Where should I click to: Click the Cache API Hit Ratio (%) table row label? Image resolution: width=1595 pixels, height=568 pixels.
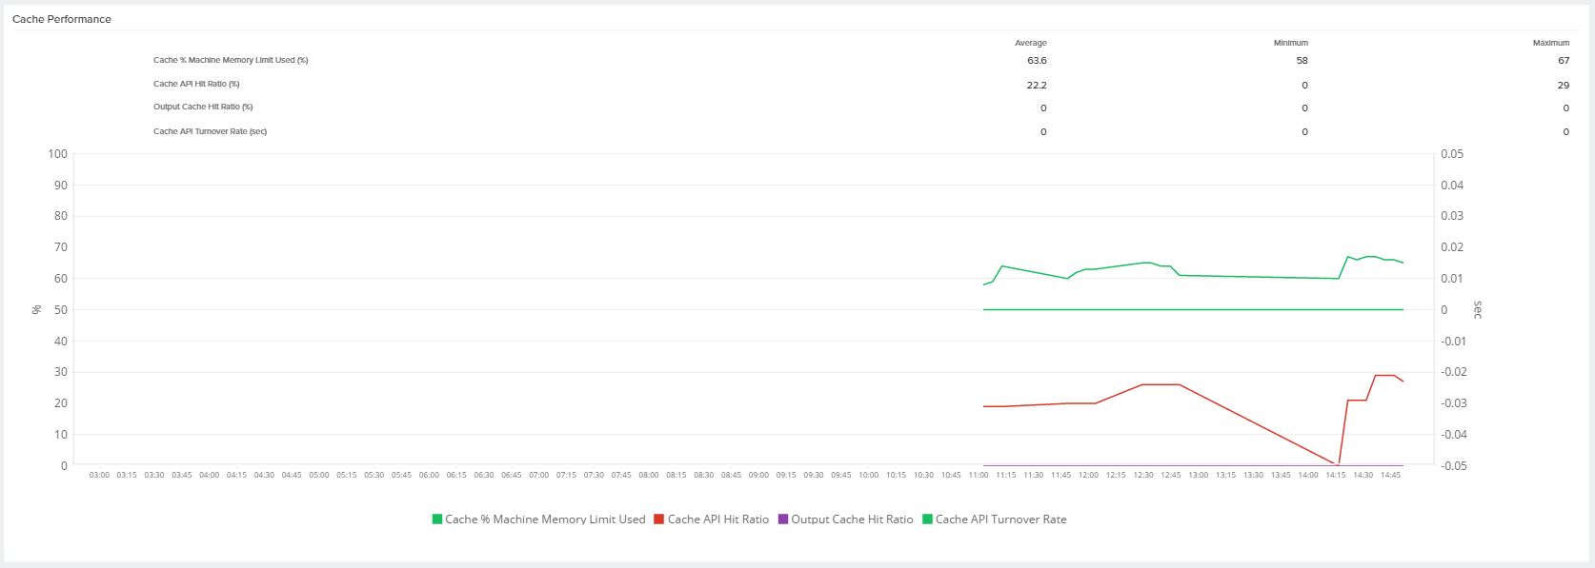[196, 84]
